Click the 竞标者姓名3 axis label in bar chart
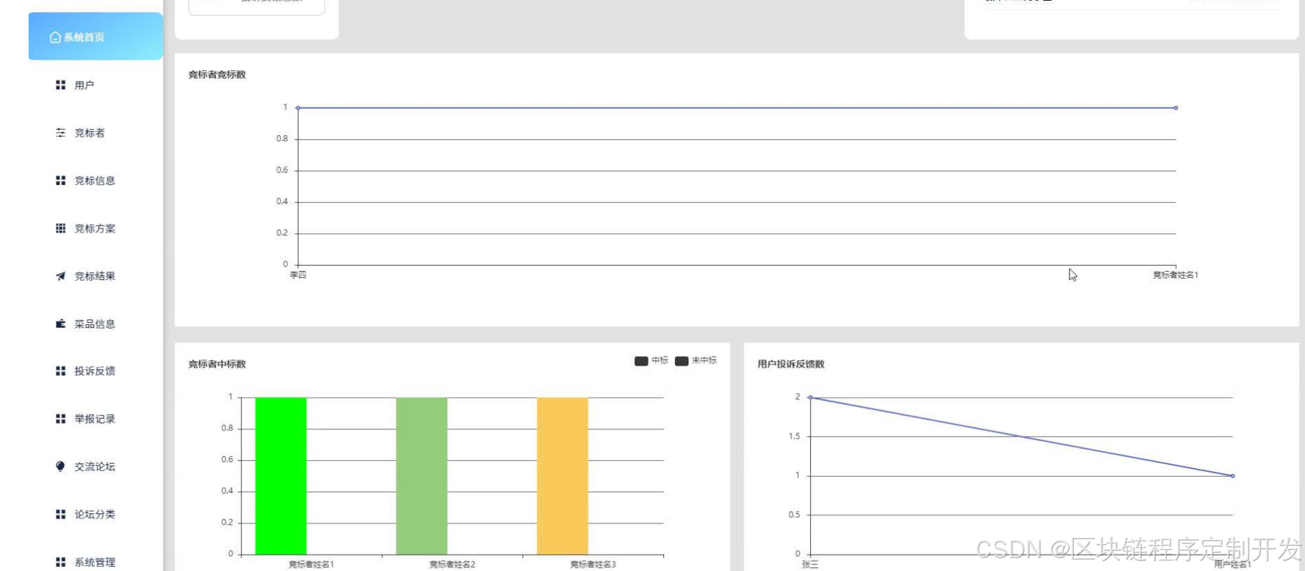This screenshot has width=1305, height=571. [x=593, y=564]
